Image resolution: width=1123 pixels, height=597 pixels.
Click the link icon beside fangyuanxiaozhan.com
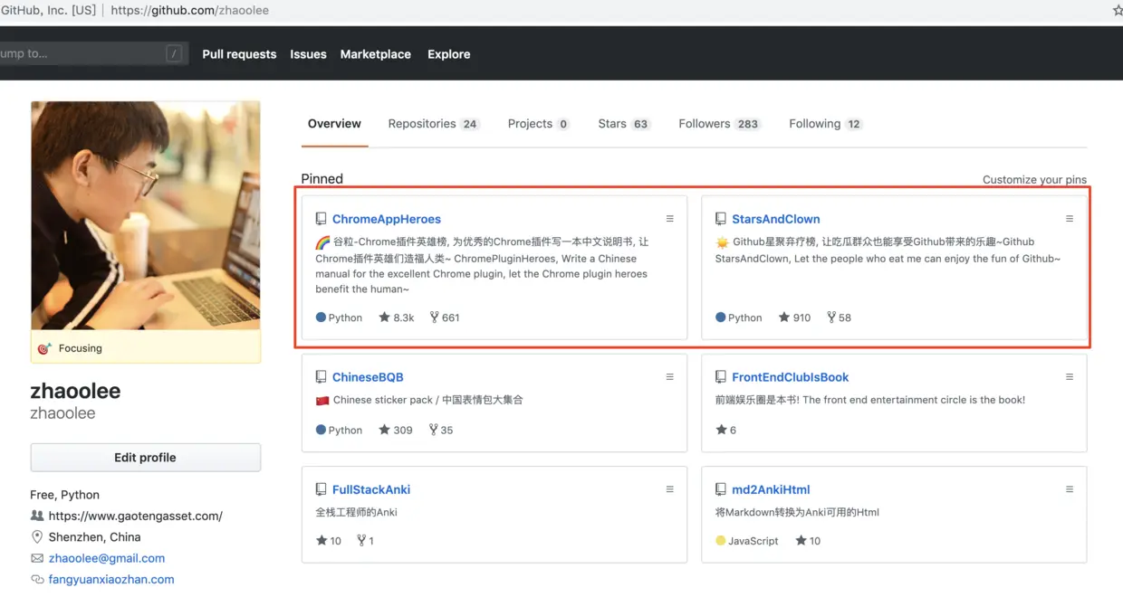[x=37, y=579]
